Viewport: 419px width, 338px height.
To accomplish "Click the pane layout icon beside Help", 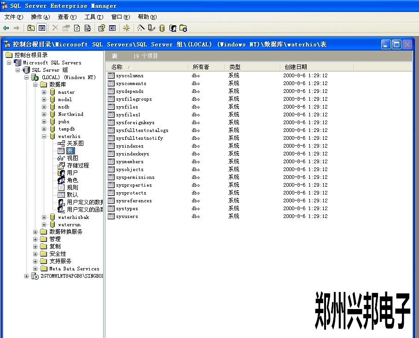I will 112,28.
